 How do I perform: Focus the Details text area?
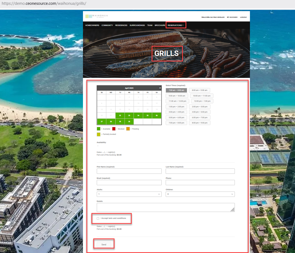coord(166,207)
